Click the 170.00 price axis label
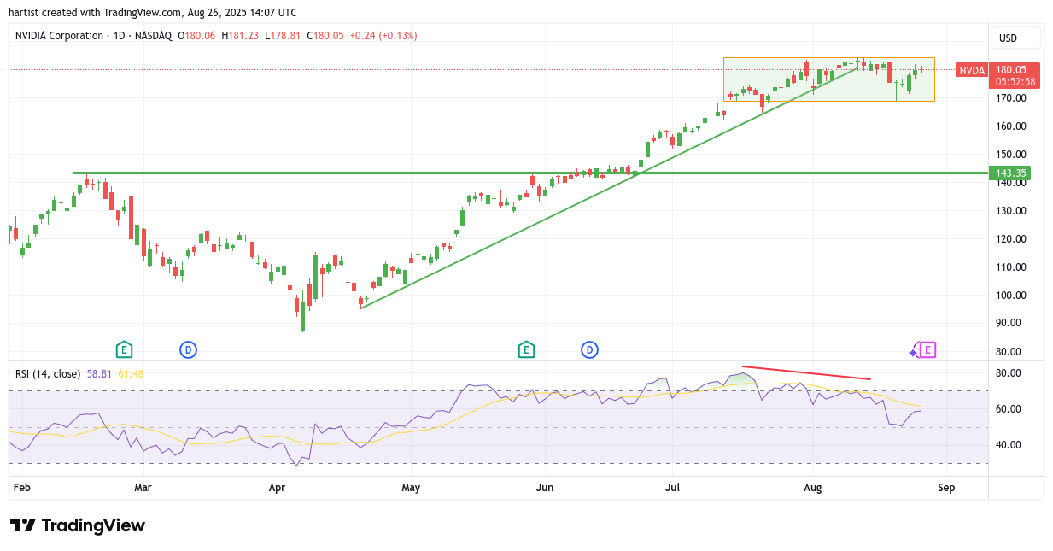The height and width of the screenshot is (551, 1053). (1012, 98)
